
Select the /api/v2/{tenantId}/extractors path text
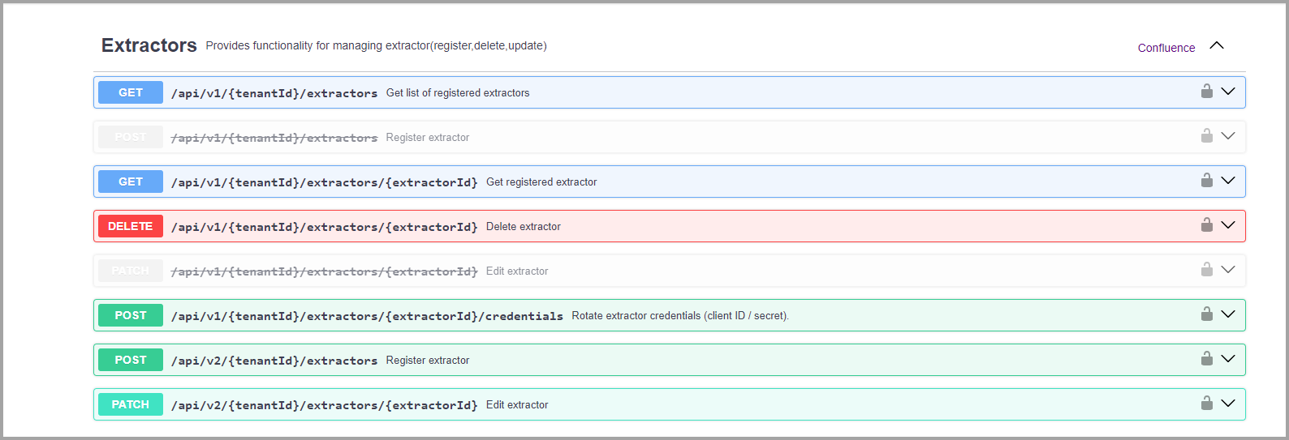point(274,361)
